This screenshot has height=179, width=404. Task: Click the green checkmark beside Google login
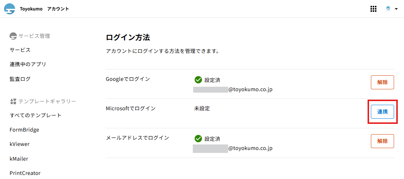[198, 80]
